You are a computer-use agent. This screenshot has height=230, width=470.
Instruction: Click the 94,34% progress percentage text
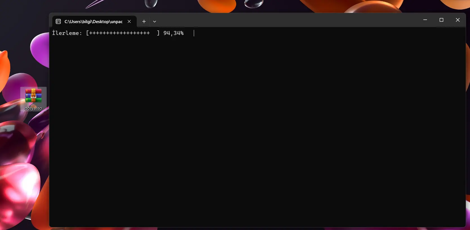coord(174,33)
